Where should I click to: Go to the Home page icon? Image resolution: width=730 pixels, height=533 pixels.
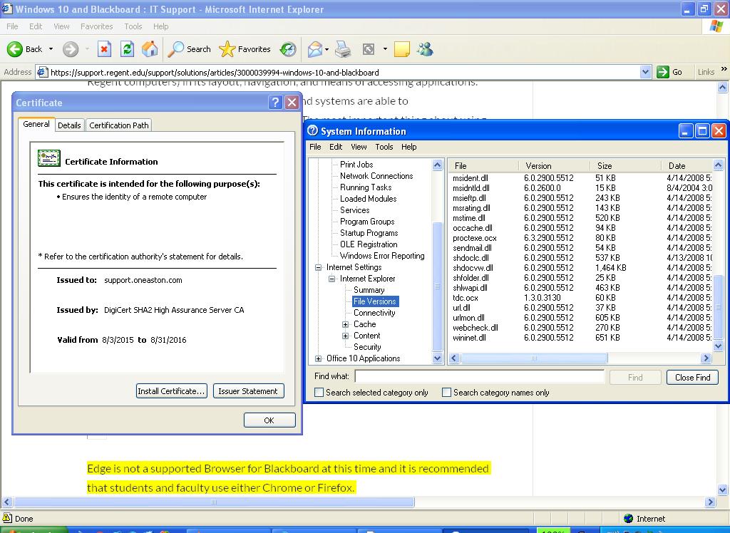pos(150,49)
